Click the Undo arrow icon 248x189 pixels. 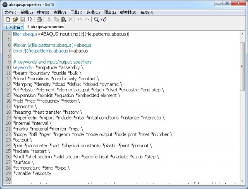[80, 19]
